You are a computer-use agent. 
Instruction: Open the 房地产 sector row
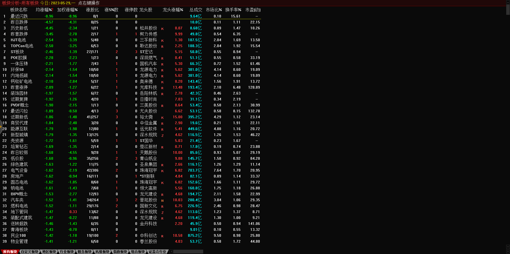click(17, 176)
